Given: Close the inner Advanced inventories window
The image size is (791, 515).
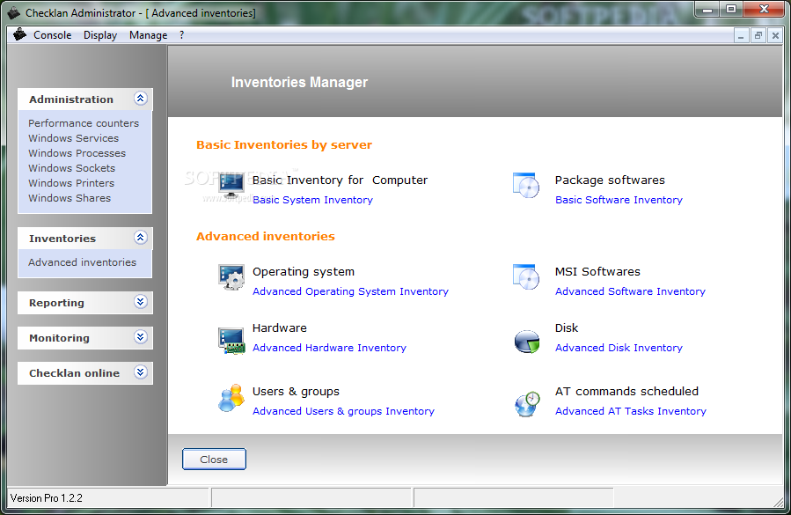Looking at the screenshot, I should 775,36.
